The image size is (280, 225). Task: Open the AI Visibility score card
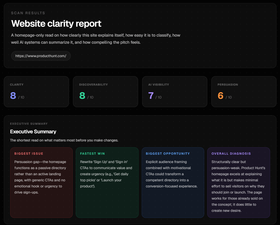(175, 92)
